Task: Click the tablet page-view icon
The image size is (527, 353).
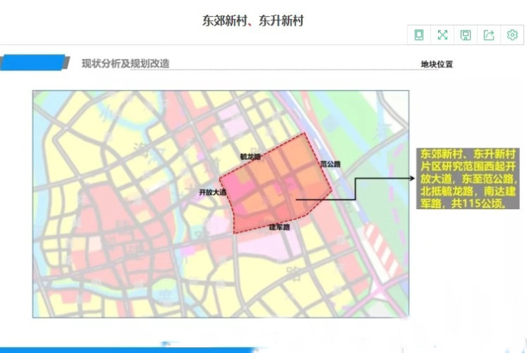Action: (x=419, y=35)
